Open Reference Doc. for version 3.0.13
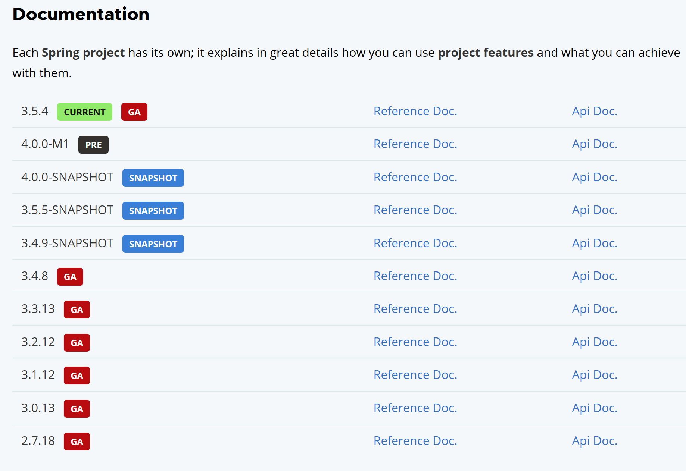Screen dimensions: 686x471 (415, 408)
